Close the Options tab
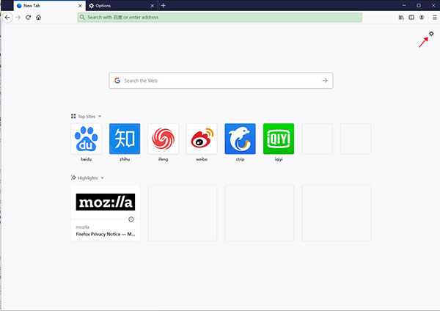This screenshot has width=440, height=311. [152, 6]
